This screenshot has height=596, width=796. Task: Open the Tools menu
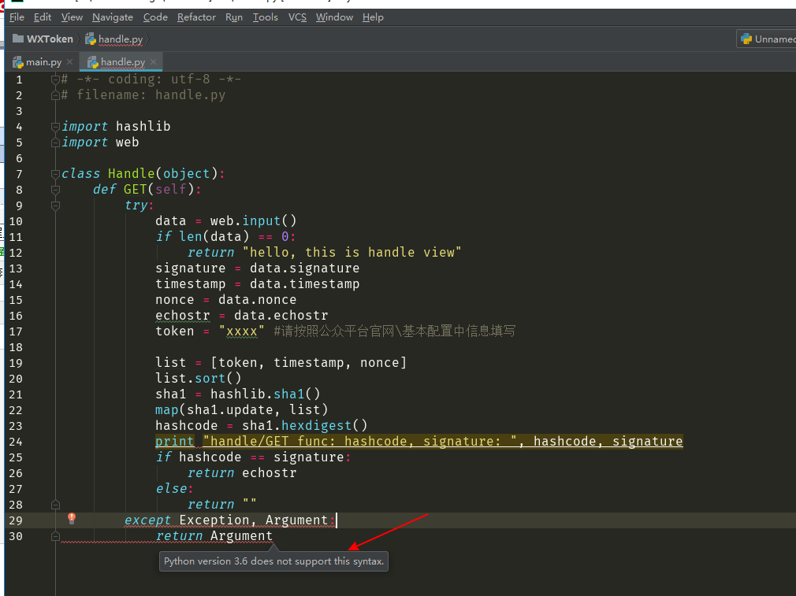pos(265,17)
